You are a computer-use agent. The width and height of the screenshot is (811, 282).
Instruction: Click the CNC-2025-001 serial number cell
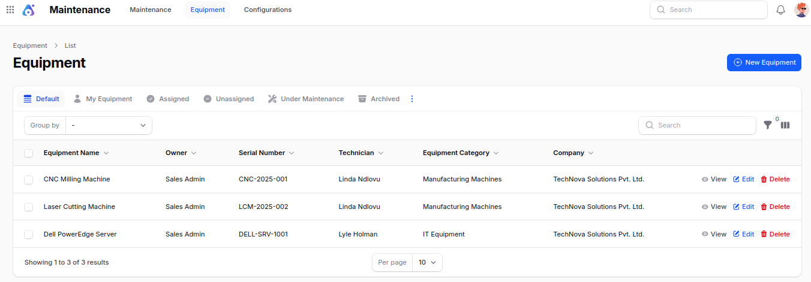click(x=263, y=179)
